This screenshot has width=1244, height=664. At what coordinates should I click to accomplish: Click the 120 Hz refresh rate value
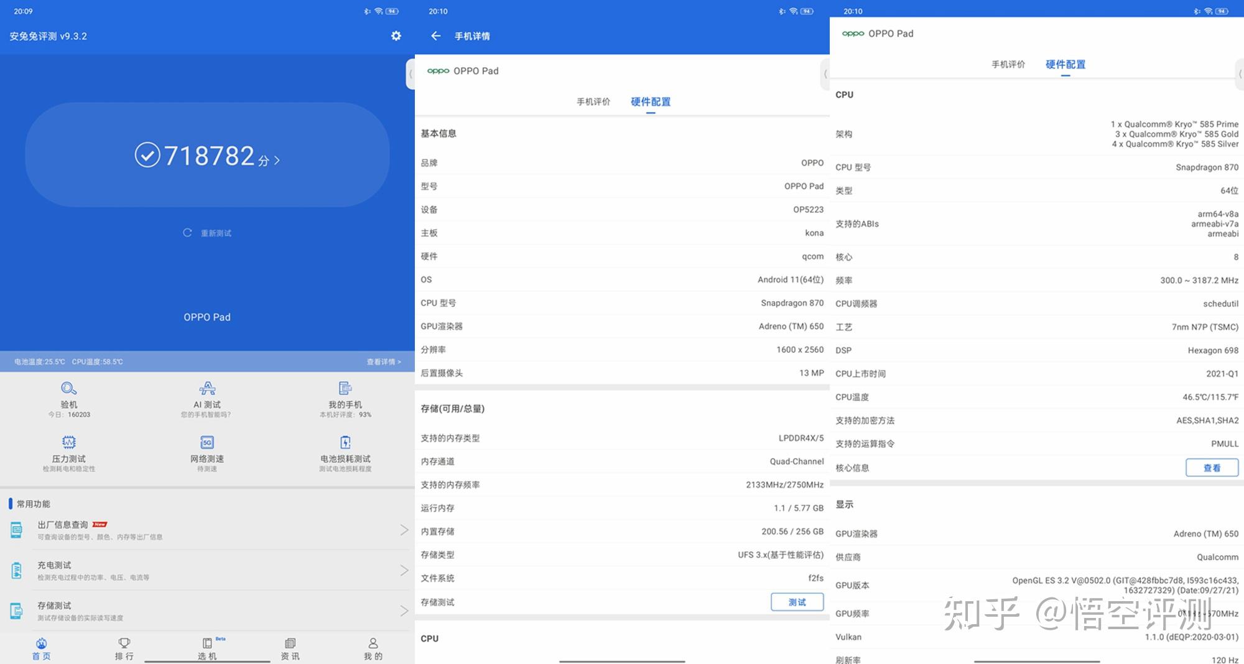1225,659
